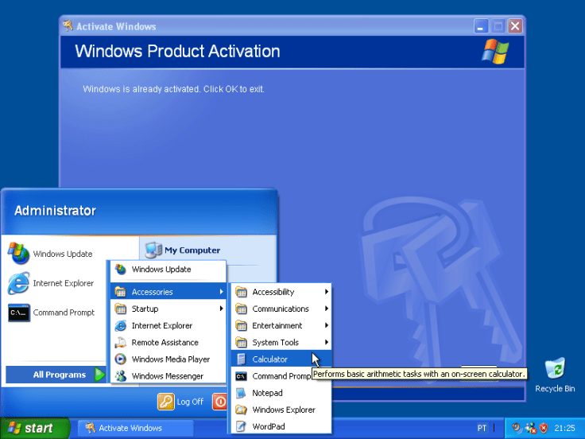Expand the Communications submenu

click(x=280, y=309)
